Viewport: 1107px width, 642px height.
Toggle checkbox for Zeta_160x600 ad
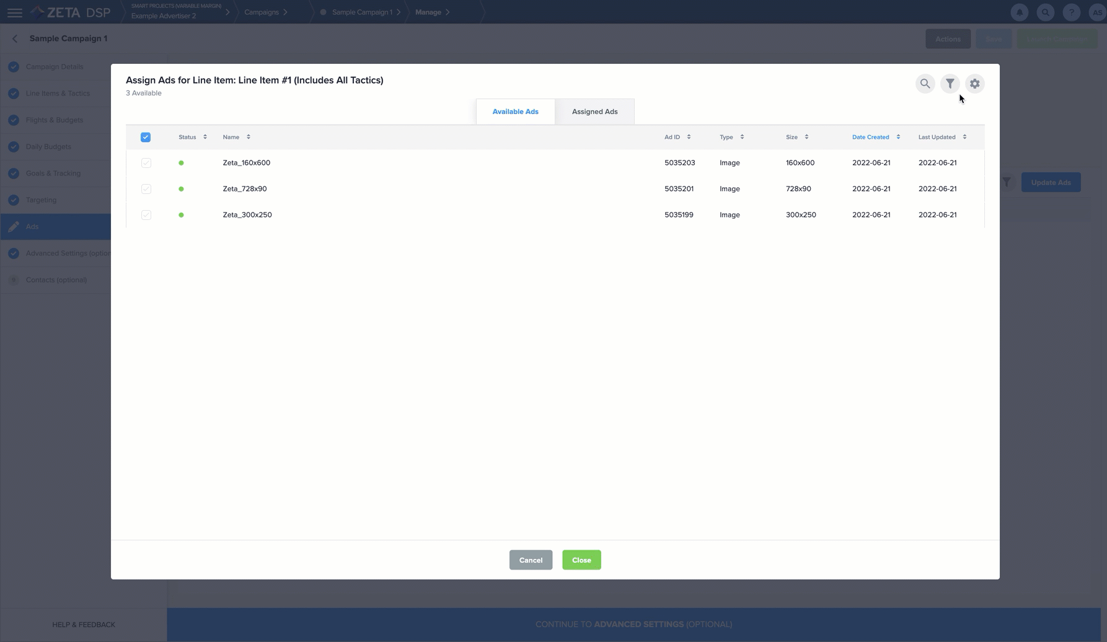point(146,163)
